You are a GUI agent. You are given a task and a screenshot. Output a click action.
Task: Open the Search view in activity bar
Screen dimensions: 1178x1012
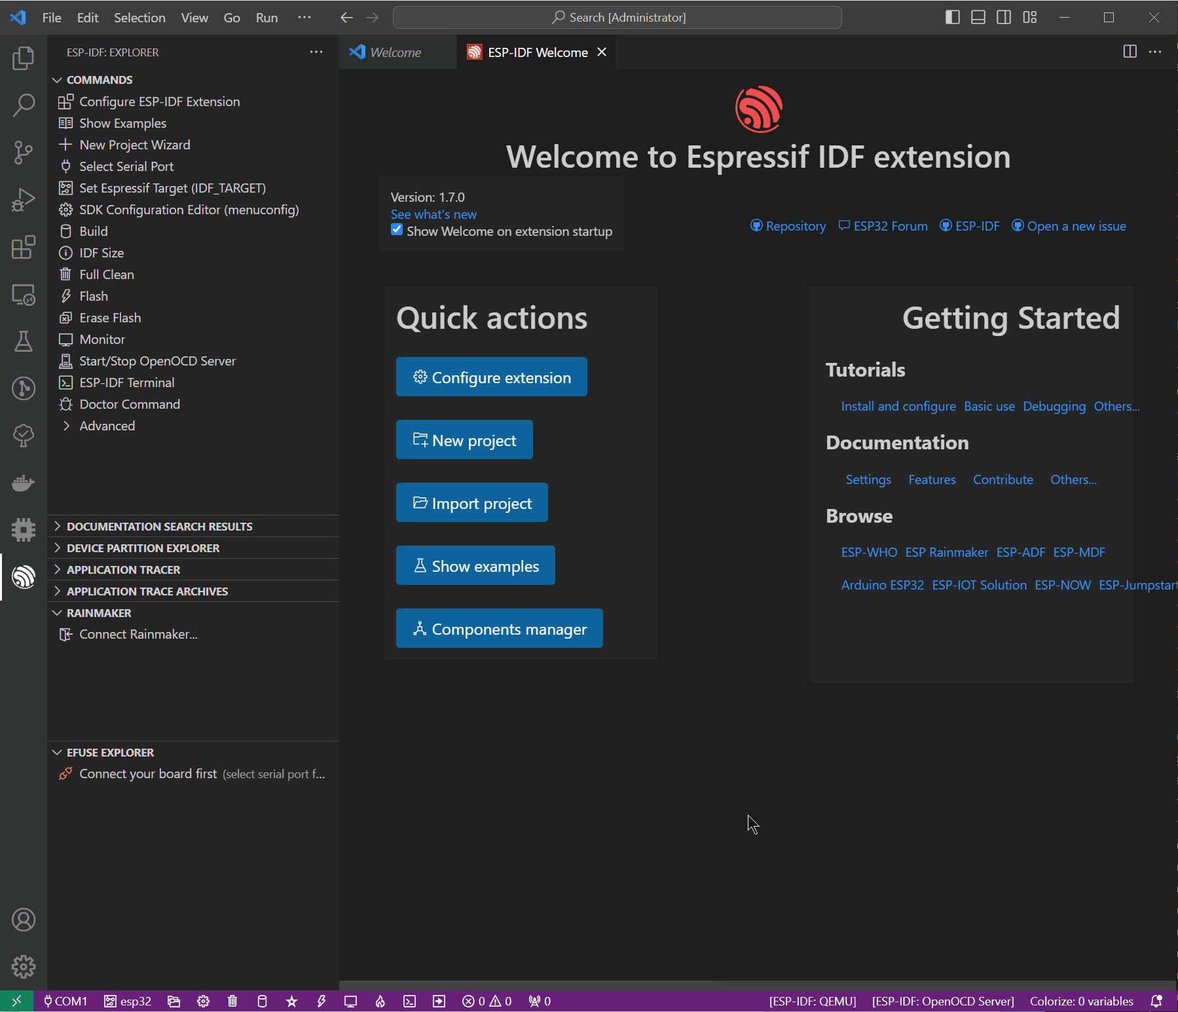[24, 105]
